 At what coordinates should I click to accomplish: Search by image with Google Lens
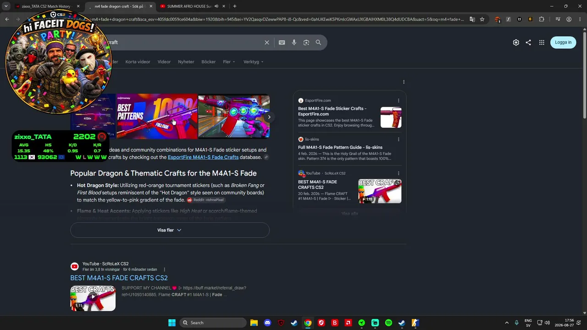(x=306, y=42)
